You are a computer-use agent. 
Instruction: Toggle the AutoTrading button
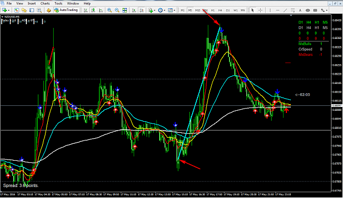pyautogui.click(x=66, y=10)
